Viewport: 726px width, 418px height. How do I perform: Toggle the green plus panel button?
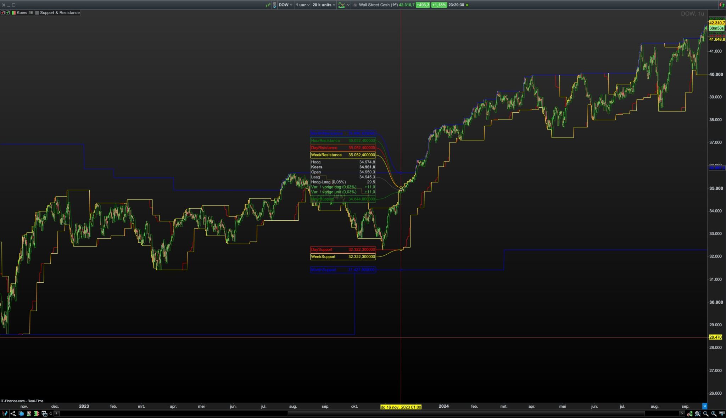tap(7, 12)
